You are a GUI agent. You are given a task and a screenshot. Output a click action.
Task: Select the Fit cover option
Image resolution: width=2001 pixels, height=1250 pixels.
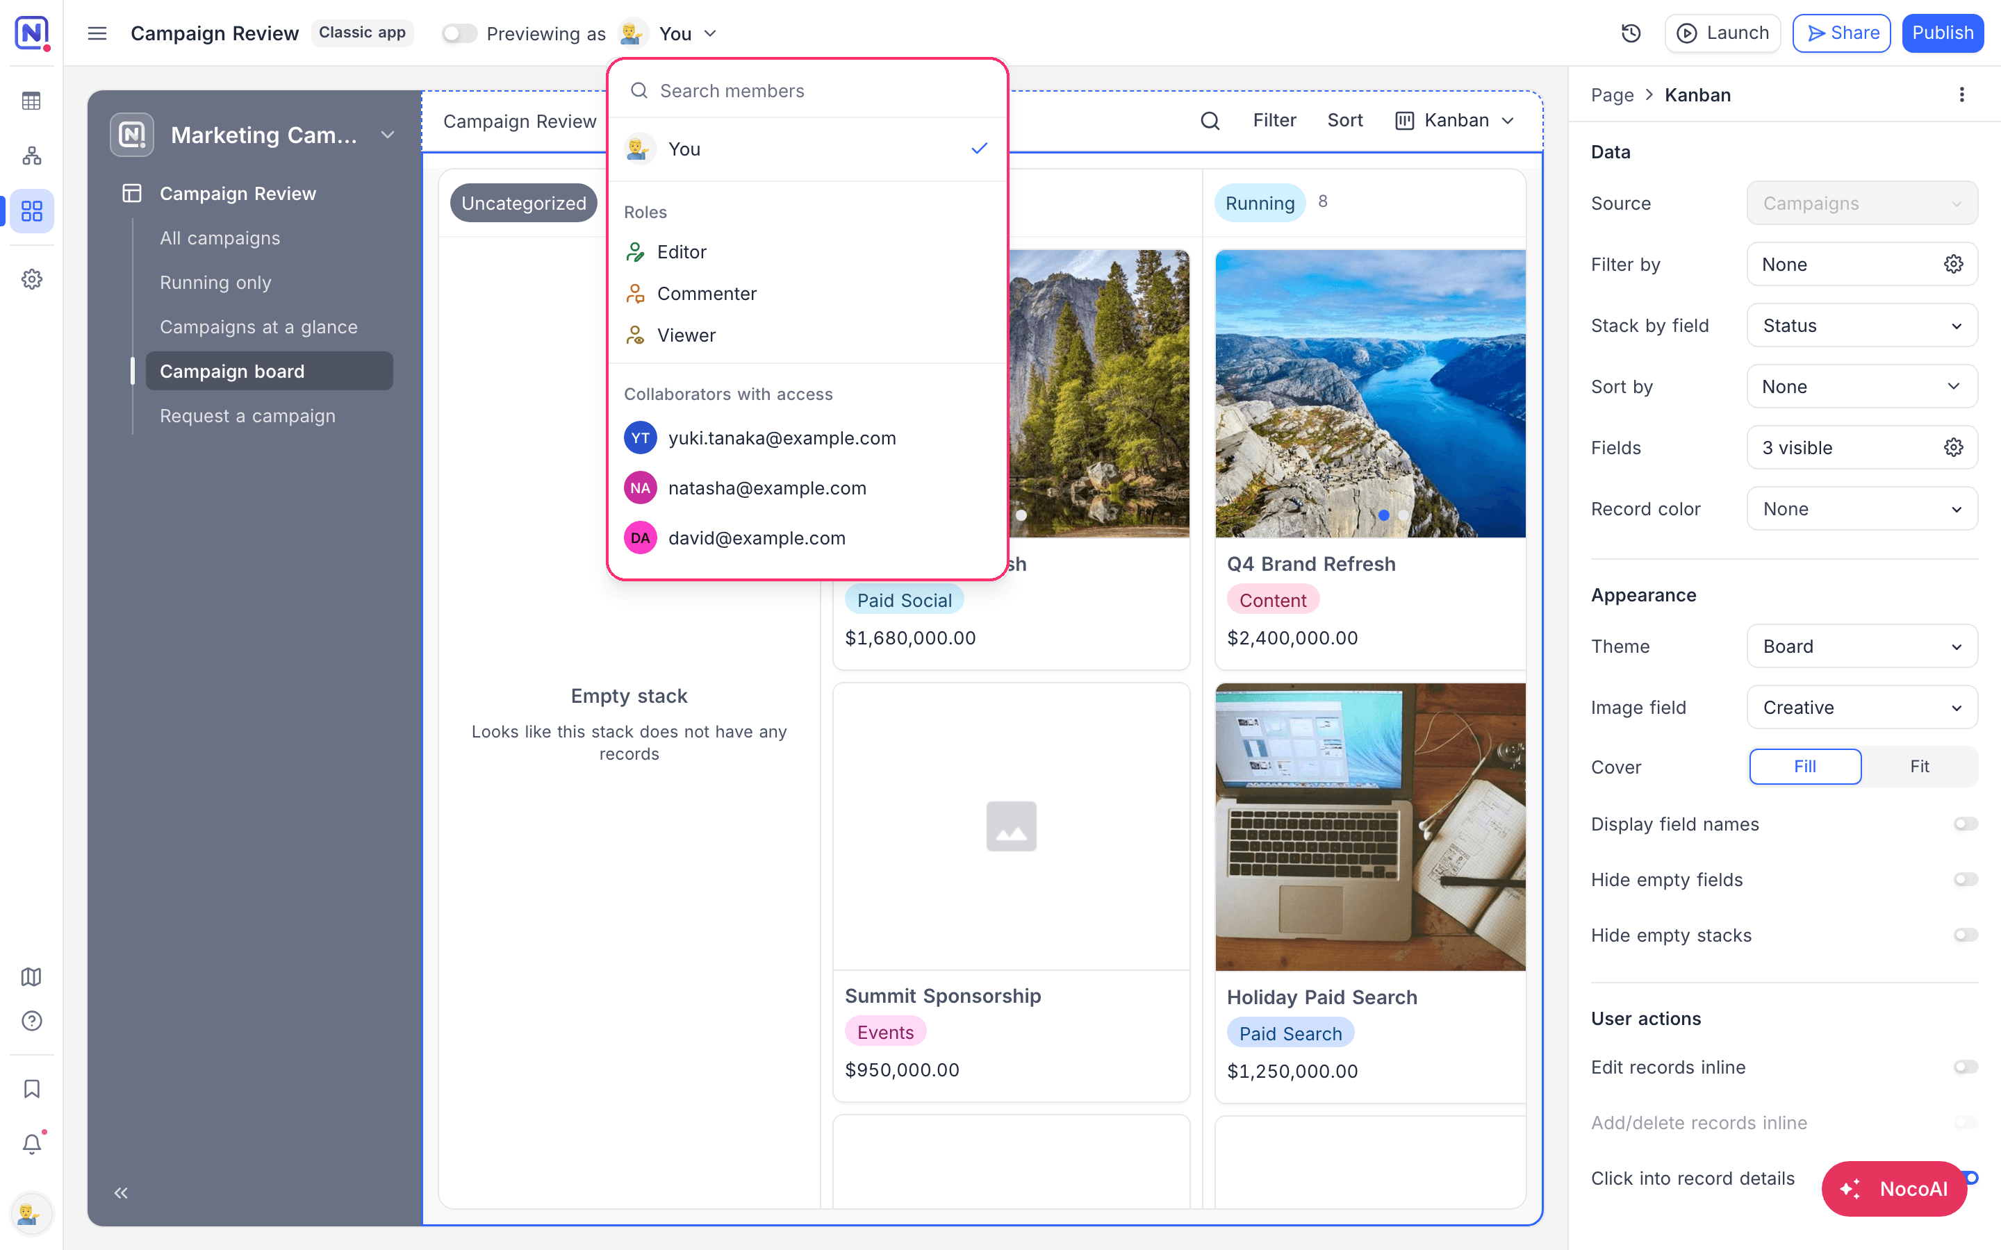(x=1919, y=767)
